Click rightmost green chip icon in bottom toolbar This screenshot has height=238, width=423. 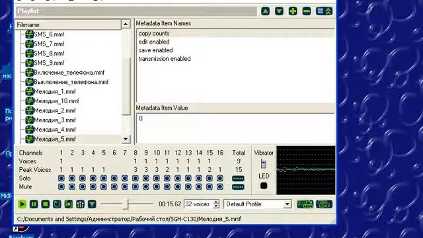coord(324,204)
